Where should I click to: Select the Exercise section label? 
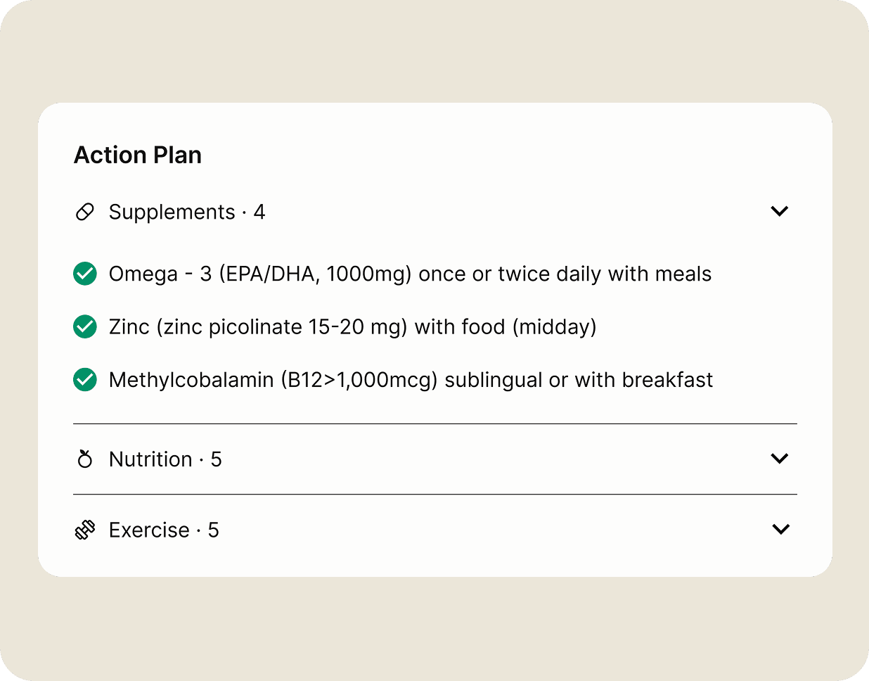pyautogui.click(x=149, y=530)
